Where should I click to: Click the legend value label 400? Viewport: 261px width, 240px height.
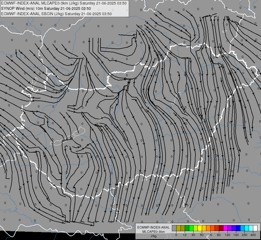coord(253,235)
